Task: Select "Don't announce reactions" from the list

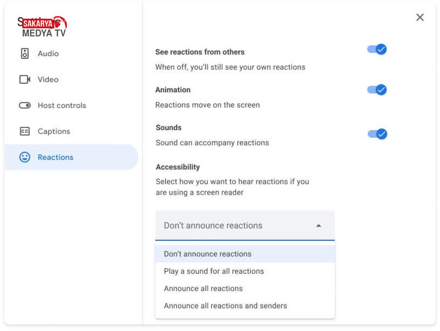Action: 208,254
